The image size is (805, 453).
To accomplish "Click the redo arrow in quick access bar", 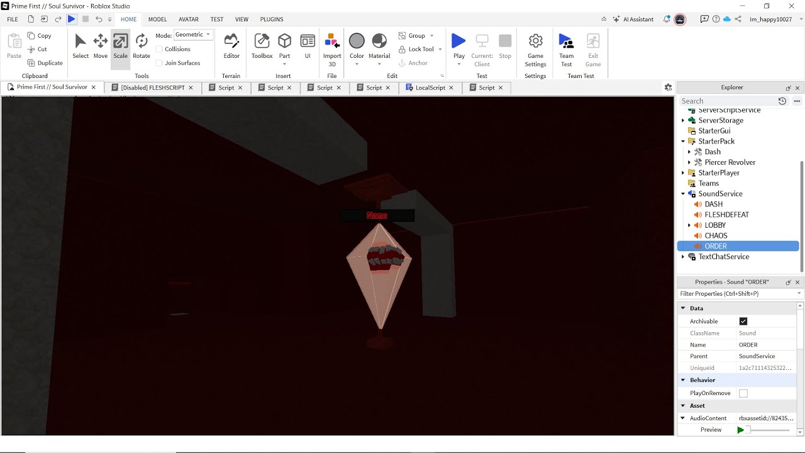I will point(58,20).
